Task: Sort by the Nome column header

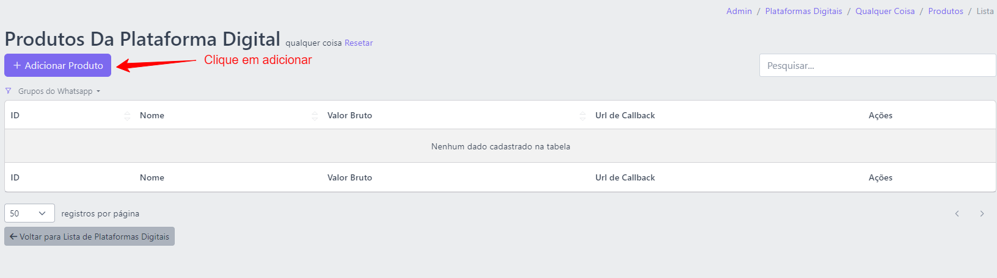Action: coord(152,115)
